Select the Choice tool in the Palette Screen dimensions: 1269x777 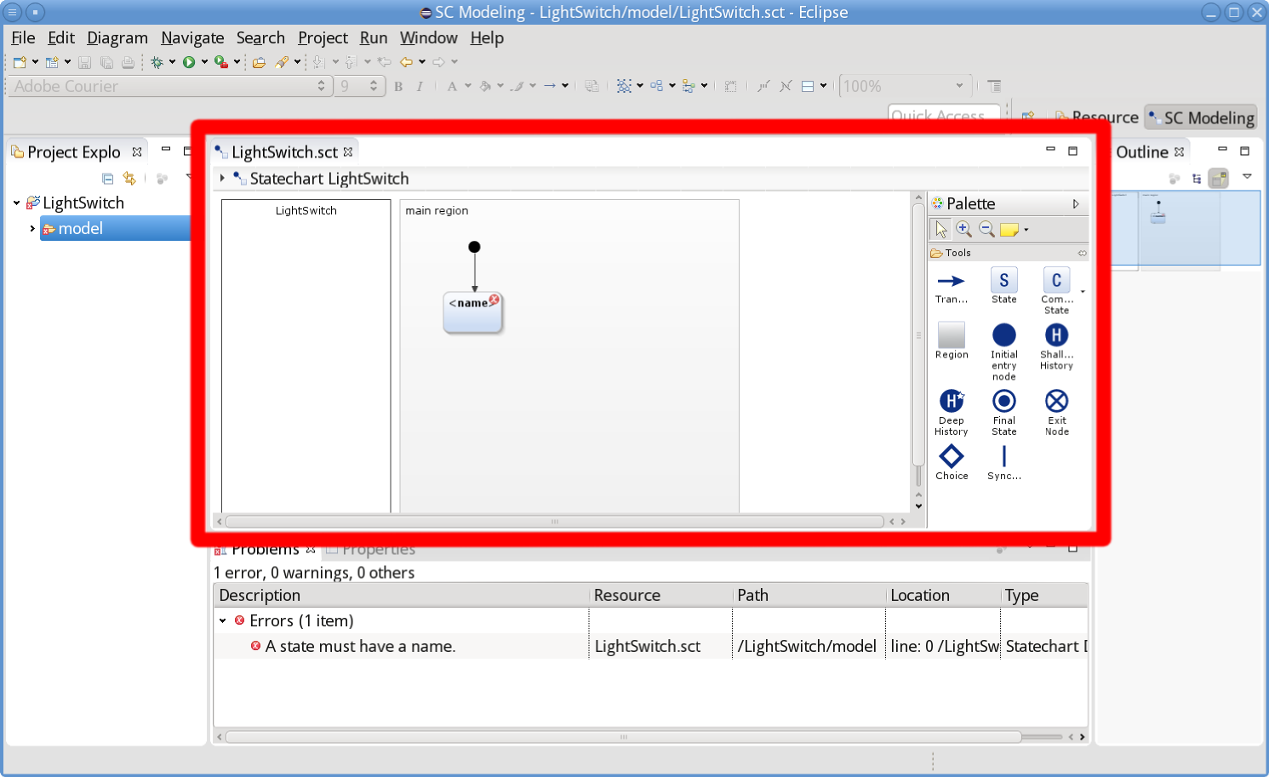click(x=951, y=463)
